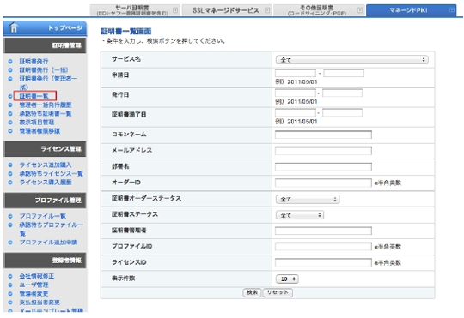464x318 pixels.
Task: Focus the プロファイルID input field
Action: (323, 247)
